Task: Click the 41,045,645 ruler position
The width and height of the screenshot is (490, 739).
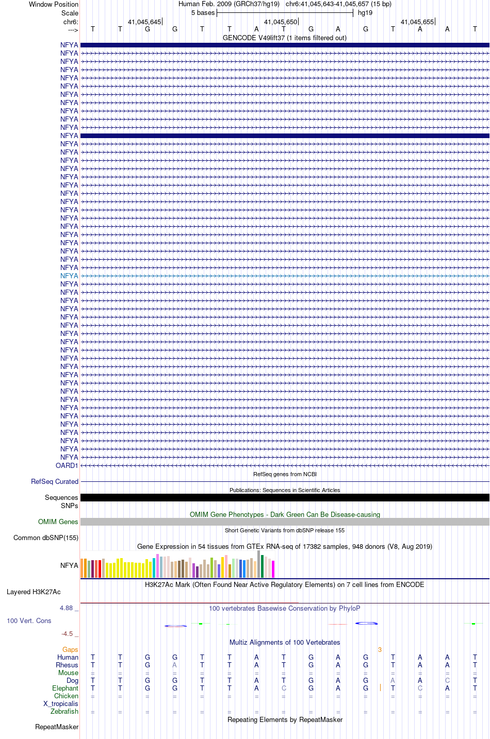Action: 144,22
